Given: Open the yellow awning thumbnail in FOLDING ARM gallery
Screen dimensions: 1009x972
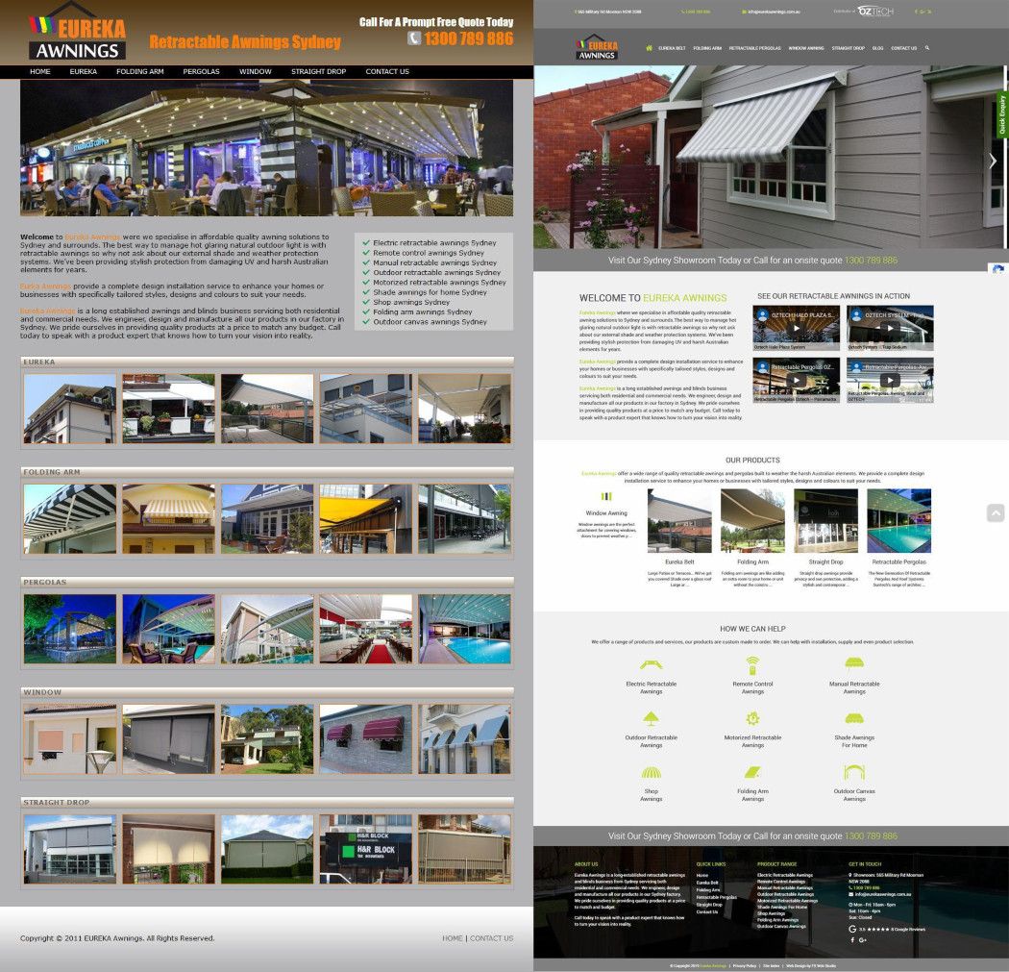Looking at the screenshot, I should click(365, 519).
